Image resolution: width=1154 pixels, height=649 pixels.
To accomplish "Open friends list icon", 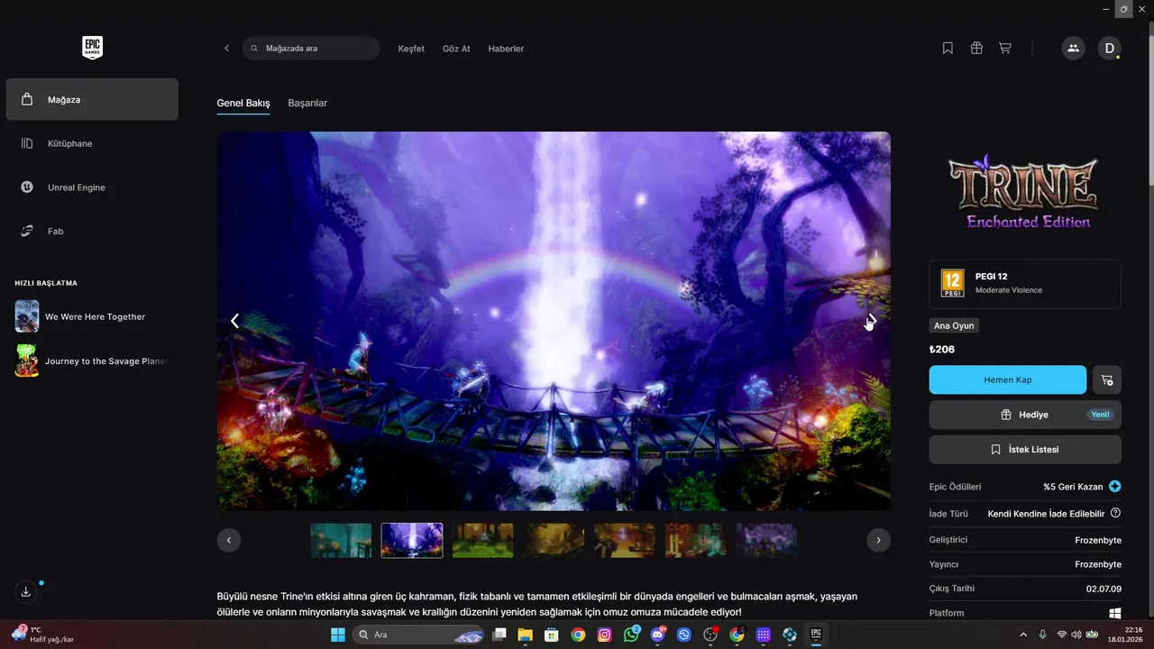I will pyautogui.click(x=1073, y=48).
